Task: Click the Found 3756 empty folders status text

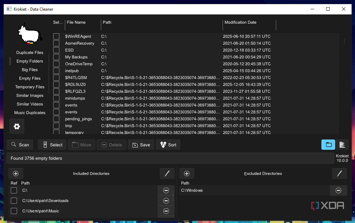Action: [x=36, y=158]
